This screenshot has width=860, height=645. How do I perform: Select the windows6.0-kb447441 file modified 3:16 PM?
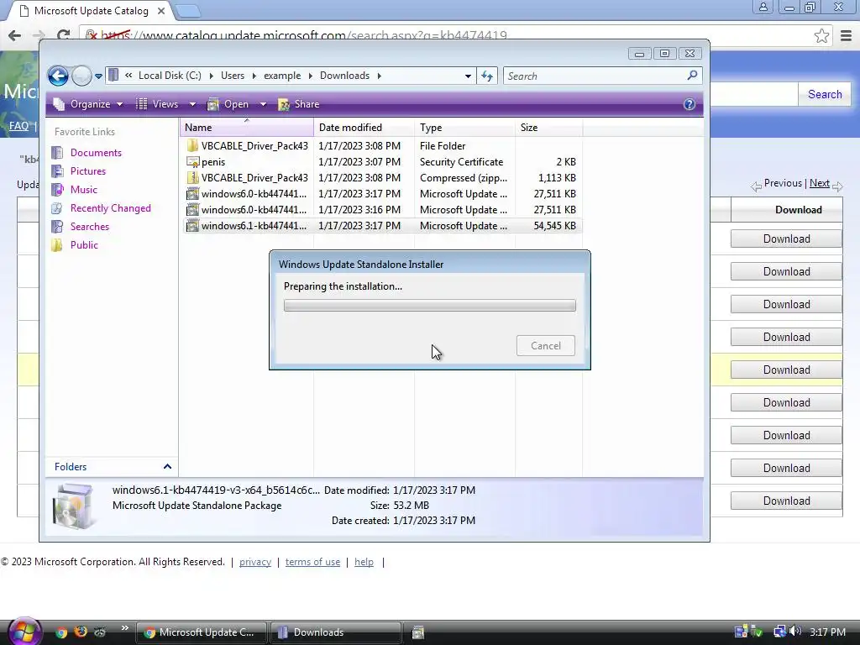click(x=381, y=209)
